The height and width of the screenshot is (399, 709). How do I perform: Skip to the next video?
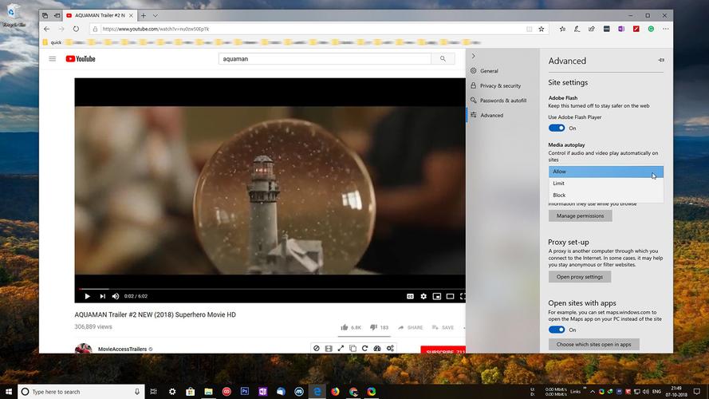pos(103,296)
